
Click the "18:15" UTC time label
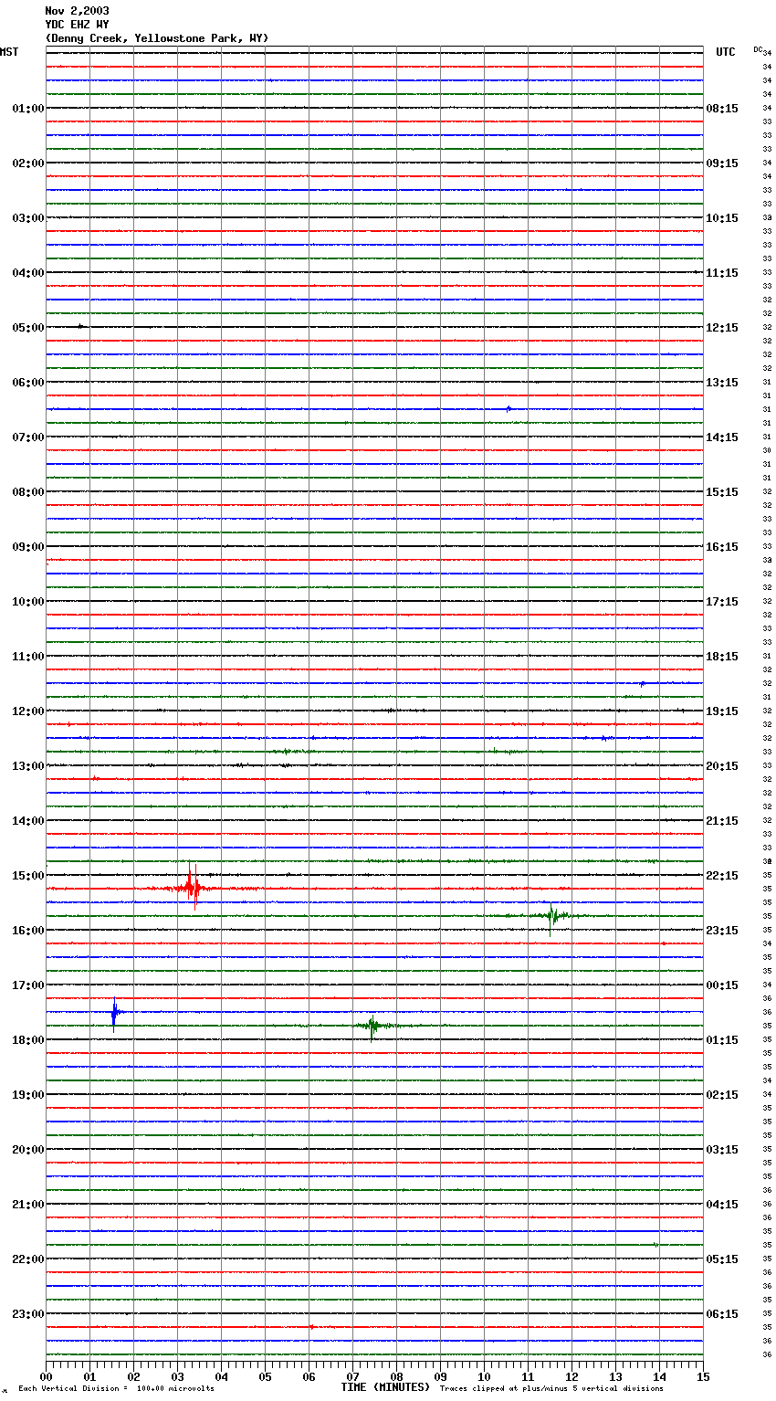(x=722, y=657)
